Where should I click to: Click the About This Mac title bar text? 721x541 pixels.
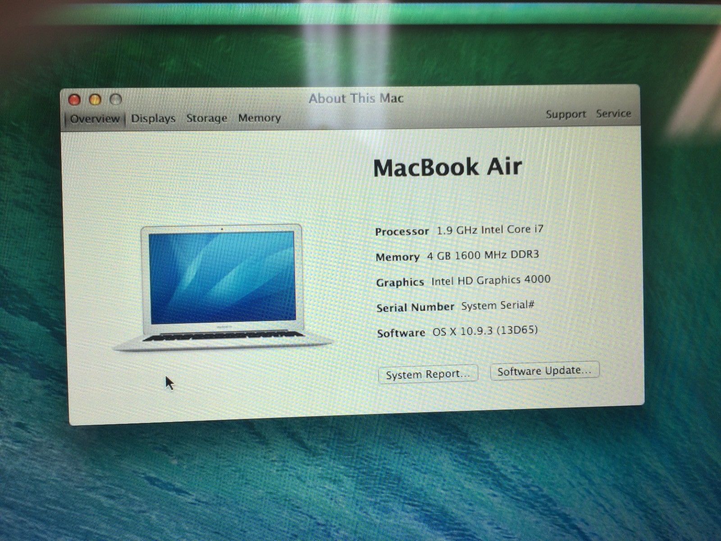pos(356,99)
